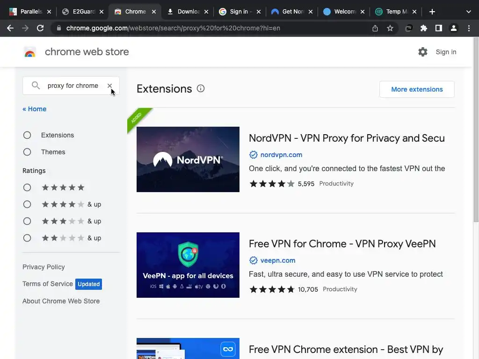Click the info icon beside Extensions heading

point(201,88)
